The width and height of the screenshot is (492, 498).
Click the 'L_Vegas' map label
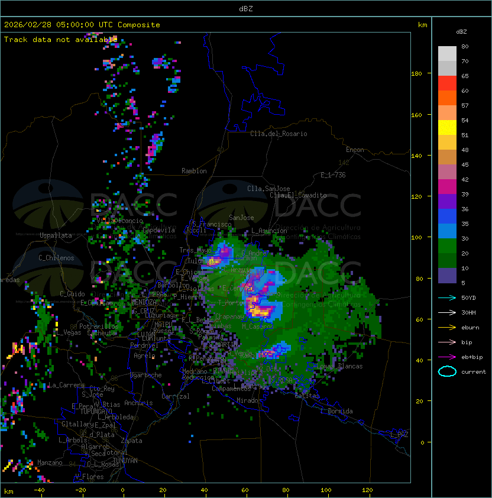(x=68, y=332)
